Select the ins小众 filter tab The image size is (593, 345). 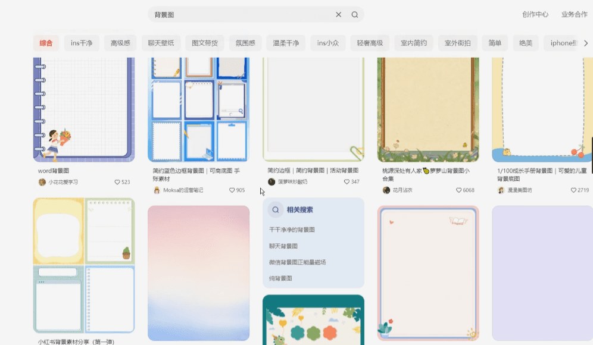tap(328, 43)
